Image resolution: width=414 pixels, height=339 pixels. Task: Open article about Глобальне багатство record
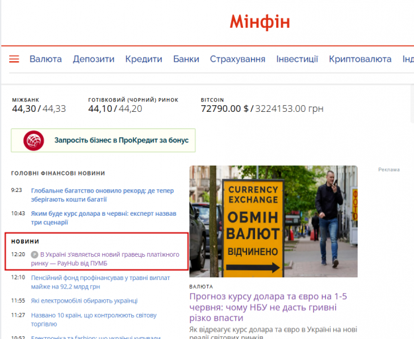tap(102, 195)
